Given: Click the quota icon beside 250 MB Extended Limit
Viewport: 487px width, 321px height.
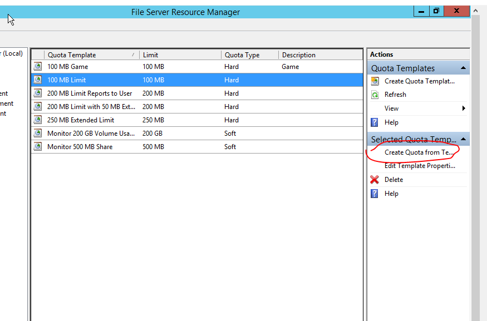Looking at the screenshot, I should (37, 120).
